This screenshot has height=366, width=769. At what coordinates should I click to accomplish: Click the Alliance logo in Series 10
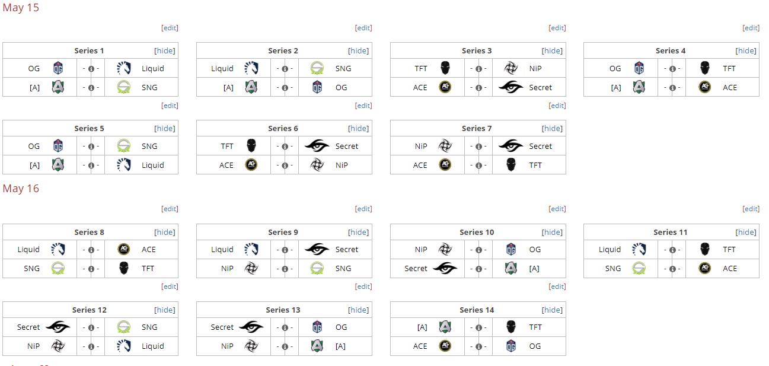[510, 268]
